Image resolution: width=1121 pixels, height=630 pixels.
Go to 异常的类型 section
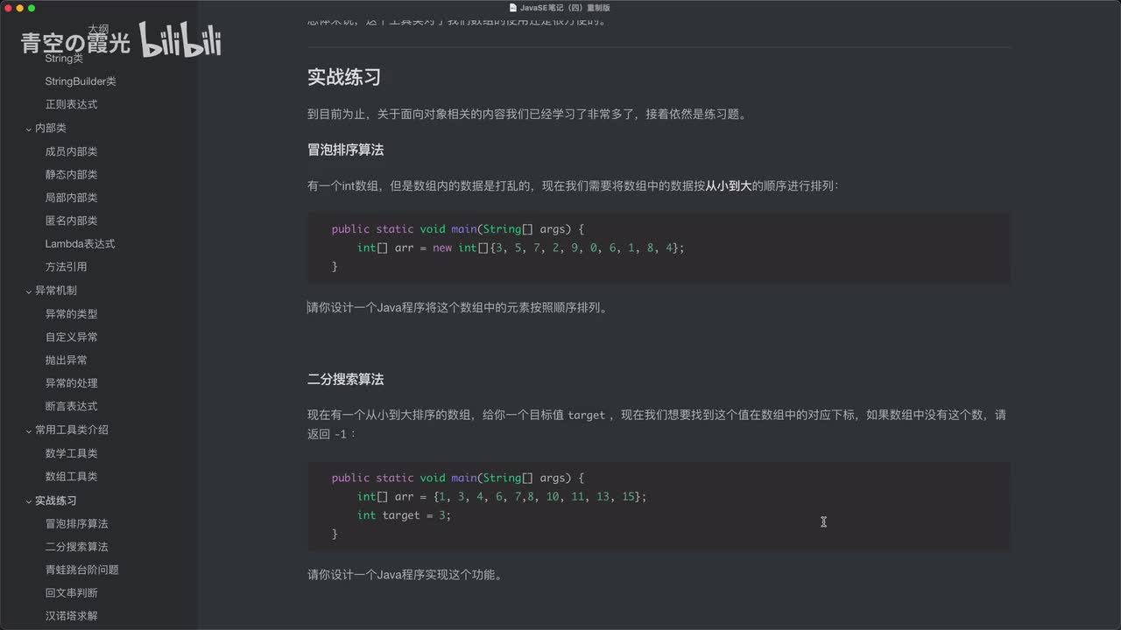pyautogui.click(x=71, y=313)
